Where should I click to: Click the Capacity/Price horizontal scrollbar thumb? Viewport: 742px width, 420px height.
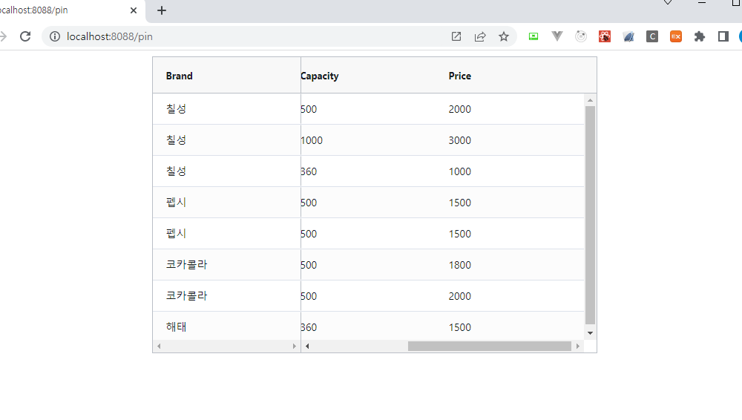pos(489,346)
